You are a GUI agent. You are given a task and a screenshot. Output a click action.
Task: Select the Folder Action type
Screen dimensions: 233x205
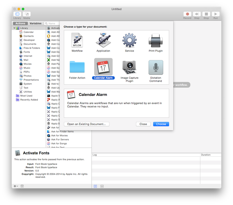point(77,70)
